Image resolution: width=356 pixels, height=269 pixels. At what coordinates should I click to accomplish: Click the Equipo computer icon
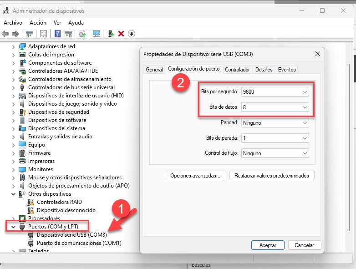22,145
